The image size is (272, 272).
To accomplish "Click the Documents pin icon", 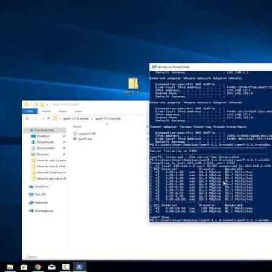I will click(x=64, y=149).
